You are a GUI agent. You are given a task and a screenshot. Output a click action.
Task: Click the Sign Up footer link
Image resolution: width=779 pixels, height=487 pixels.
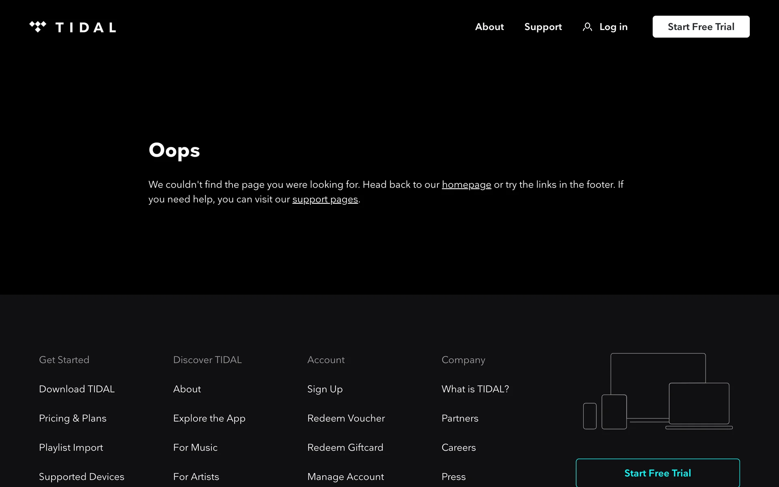coord(325,389)
